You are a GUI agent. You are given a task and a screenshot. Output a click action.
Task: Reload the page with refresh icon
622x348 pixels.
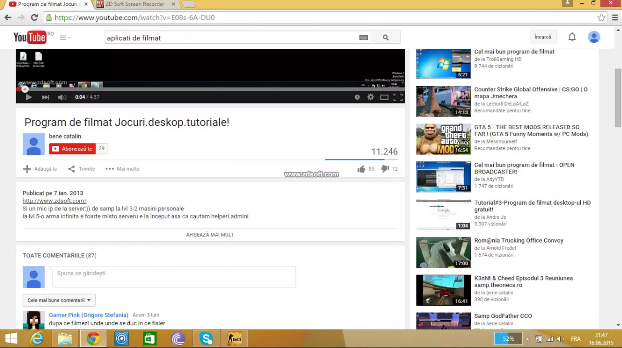(34, 17)
